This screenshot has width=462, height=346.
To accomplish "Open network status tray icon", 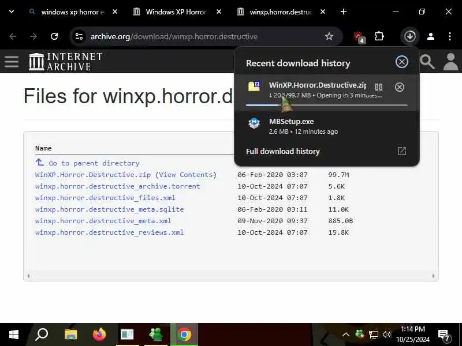I will coord(374,334).
